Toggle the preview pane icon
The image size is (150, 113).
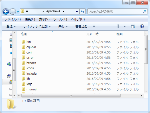tap(133, 26)
